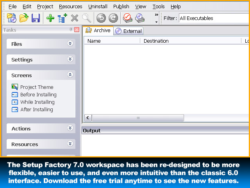Open the Resources menu

(x=70, y=7)
